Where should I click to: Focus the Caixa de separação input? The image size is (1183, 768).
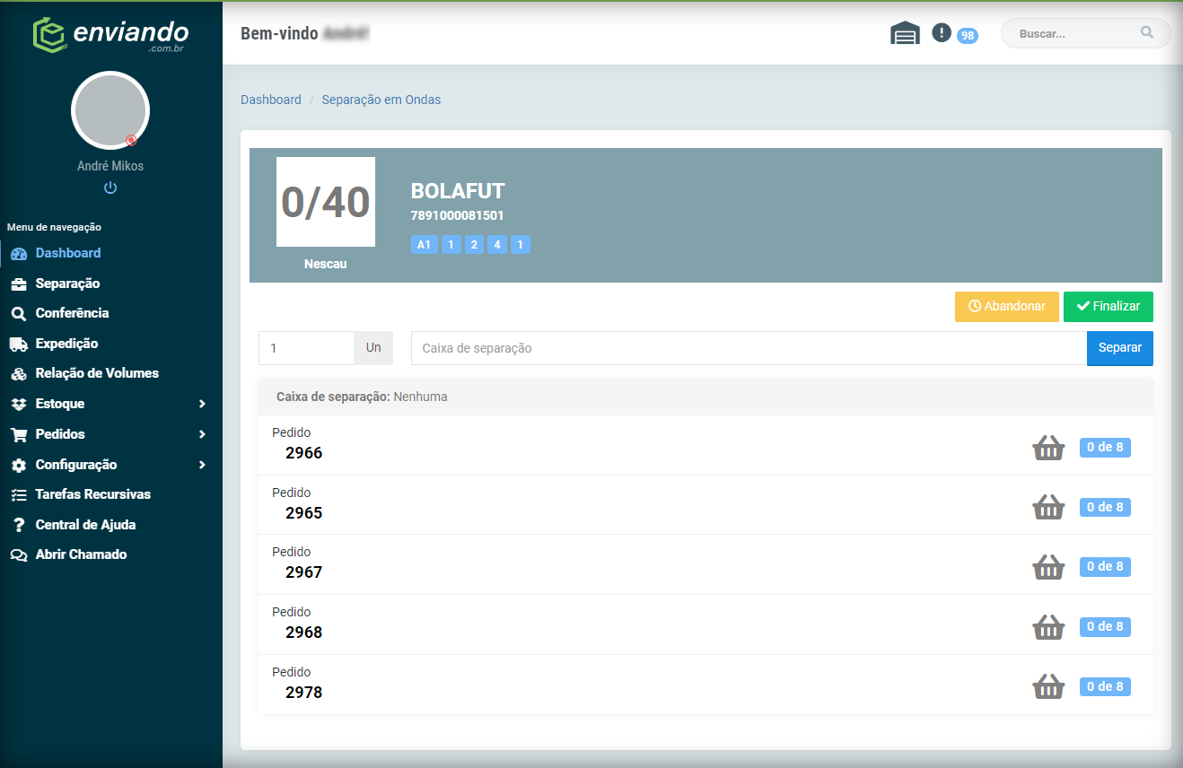(749, 348)
